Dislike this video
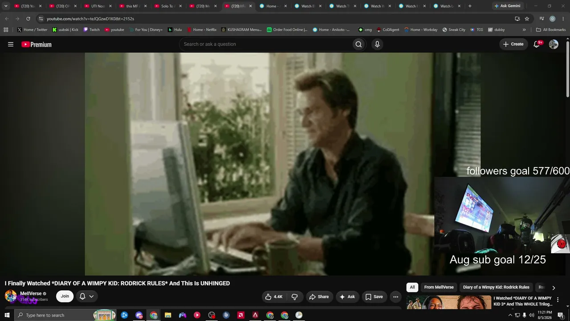The width and height of the screenshot is (570, 321). [295, 296]
